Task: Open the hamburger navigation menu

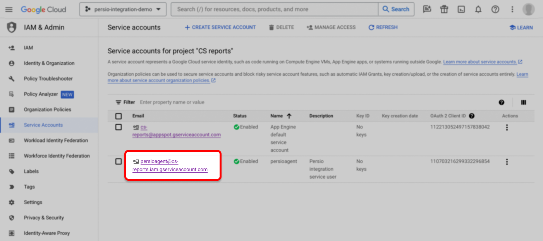Action: 9,10
